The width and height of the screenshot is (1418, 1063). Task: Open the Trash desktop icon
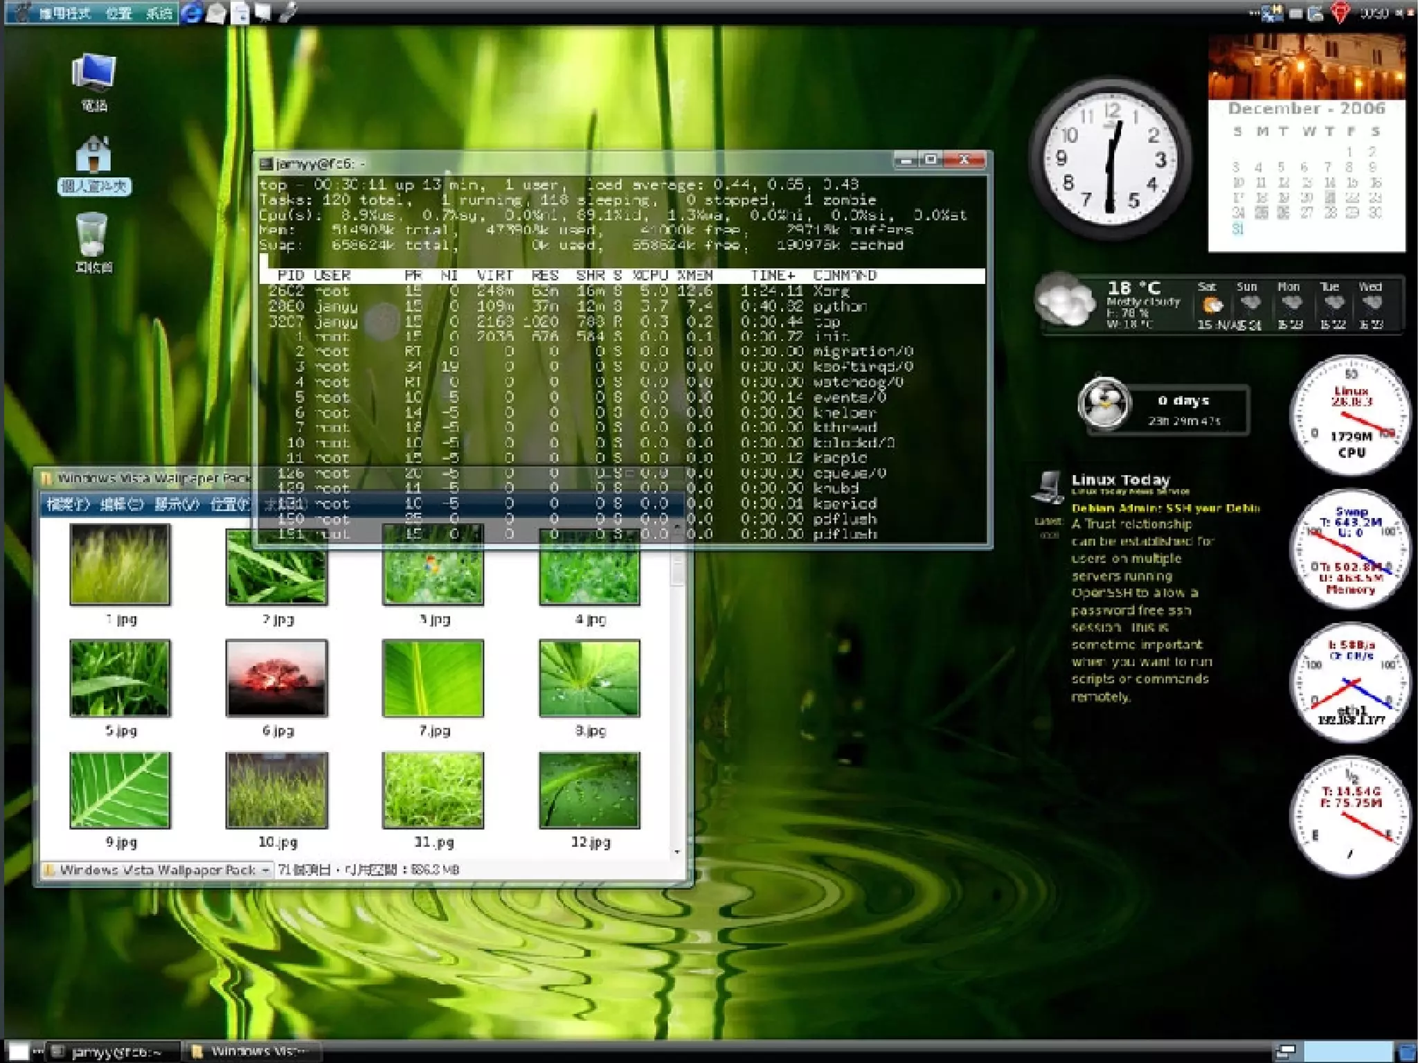pyautogui.click(x=92, y=235)
